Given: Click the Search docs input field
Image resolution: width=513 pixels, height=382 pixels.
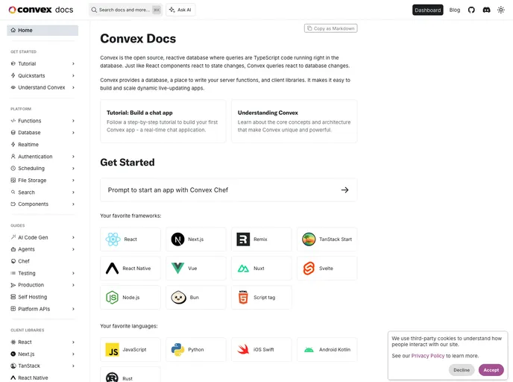Looking at the screenshot, I should click(x=125, y=10).
